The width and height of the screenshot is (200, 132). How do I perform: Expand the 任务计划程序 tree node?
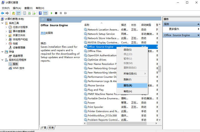click(x=6, y=27)
